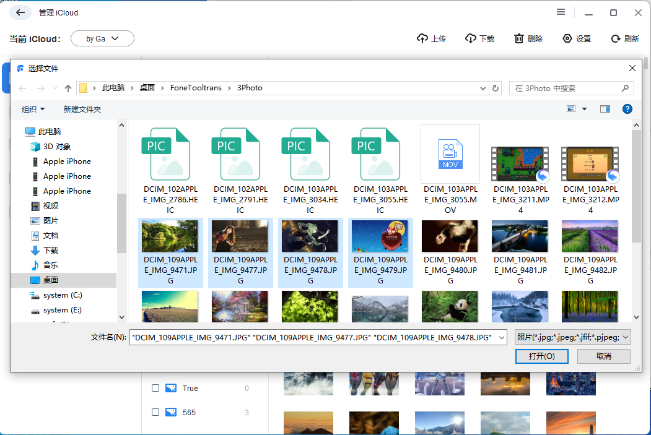The width and height of the screenshot is (651, 435).
Task: Open the hamburger menu at top right
Action: tap(561, 12)
